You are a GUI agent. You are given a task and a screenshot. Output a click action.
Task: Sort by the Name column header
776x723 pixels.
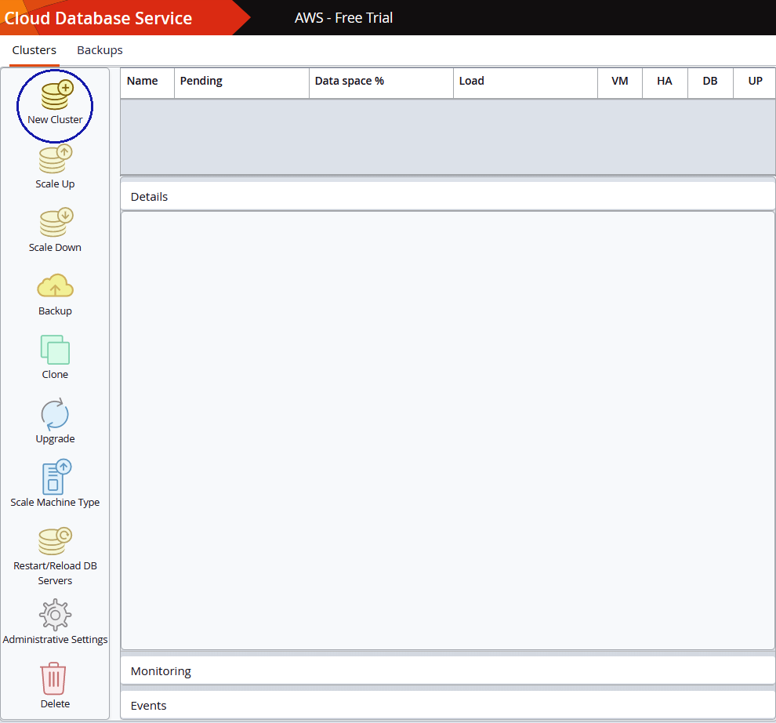[143, 82]
